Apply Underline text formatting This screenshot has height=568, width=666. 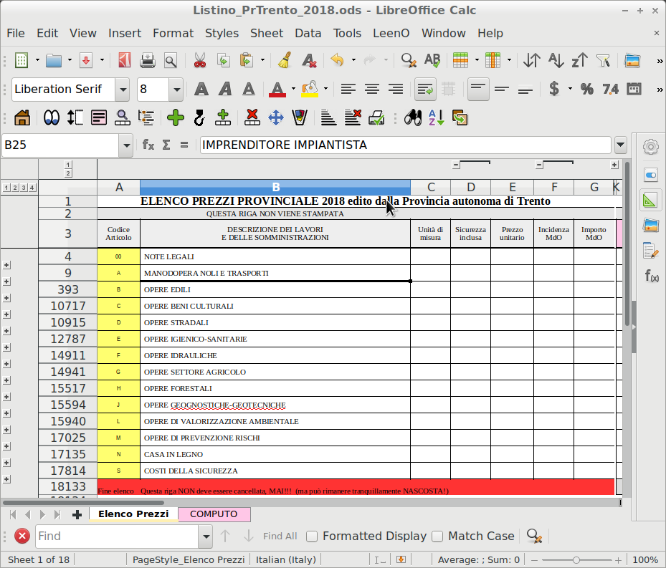[249, 89]
